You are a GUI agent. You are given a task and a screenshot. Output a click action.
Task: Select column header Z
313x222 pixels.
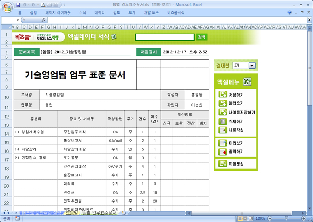[x=164, y=27]
